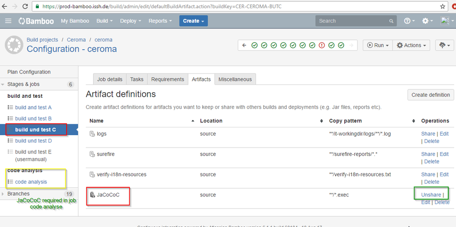Open the Actions dropdown
Image resolution: width=456 pixels, height=227 pixels.
coord(411,45)
